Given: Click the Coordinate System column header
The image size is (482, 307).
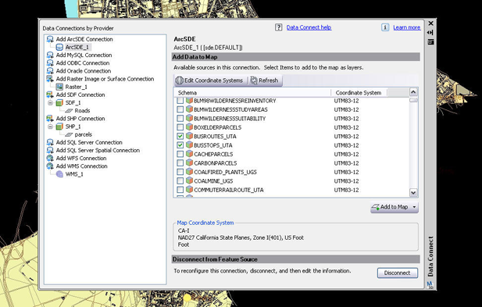Looking at the screenshot, I should (359, 92).
